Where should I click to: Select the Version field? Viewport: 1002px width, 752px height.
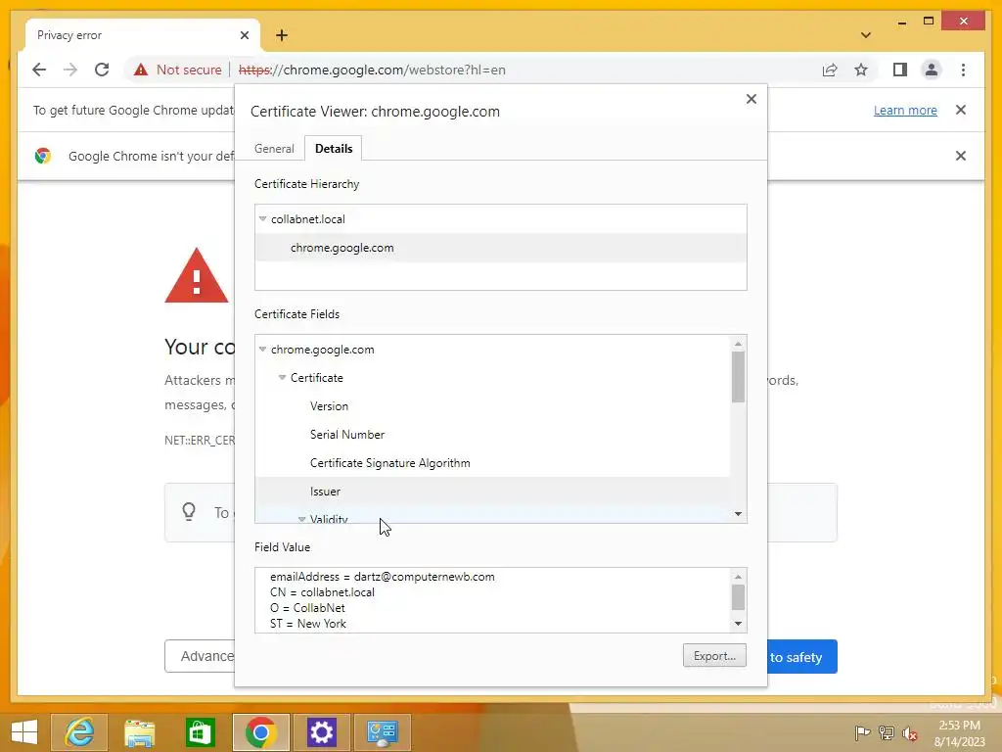click(x=492, y=406)
